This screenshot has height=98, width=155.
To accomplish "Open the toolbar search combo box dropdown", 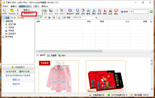I will click(148, 12).
